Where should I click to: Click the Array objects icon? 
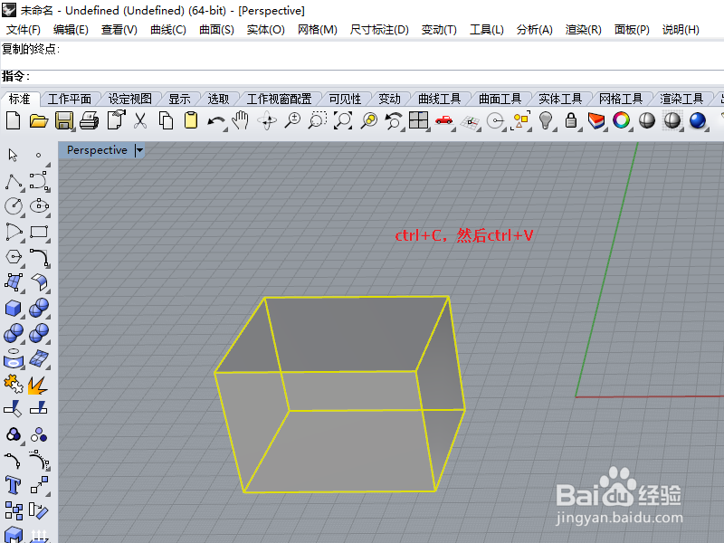(x=14, y=510)
